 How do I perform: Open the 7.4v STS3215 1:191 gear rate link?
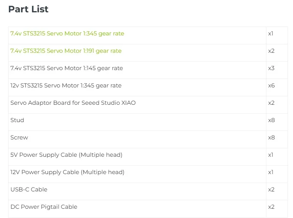click(66, 51)
